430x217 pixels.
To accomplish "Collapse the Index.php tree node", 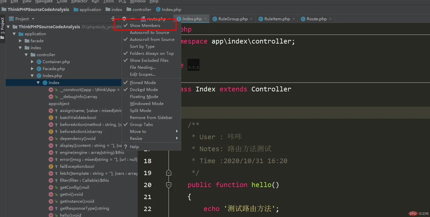I will [32, 76].
